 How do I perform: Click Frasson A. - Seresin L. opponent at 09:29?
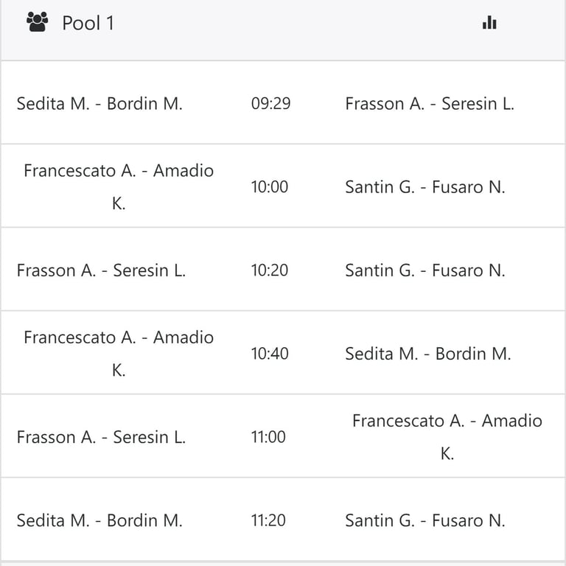pos(430,104)
